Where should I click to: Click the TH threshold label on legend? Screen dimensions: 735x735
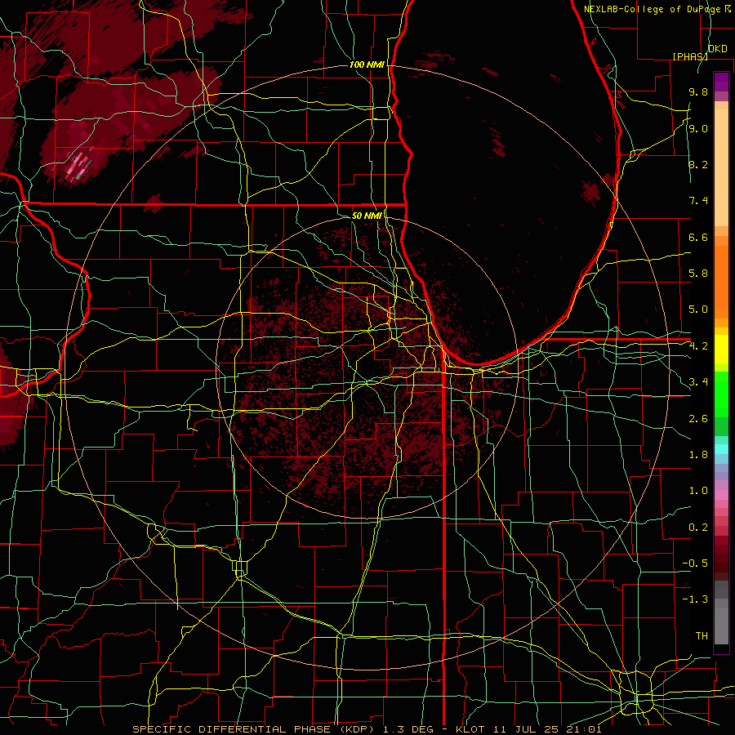702,636
